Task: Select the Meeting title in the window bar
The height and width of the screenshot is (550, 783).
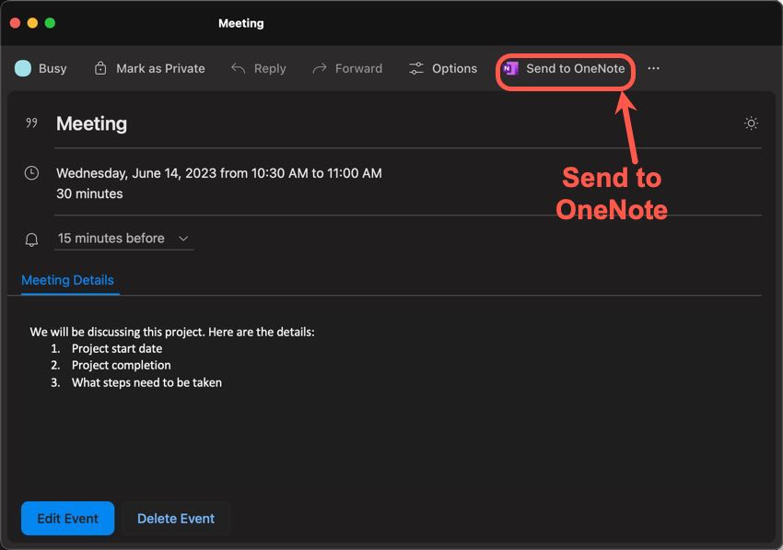Action: [240, 22]
